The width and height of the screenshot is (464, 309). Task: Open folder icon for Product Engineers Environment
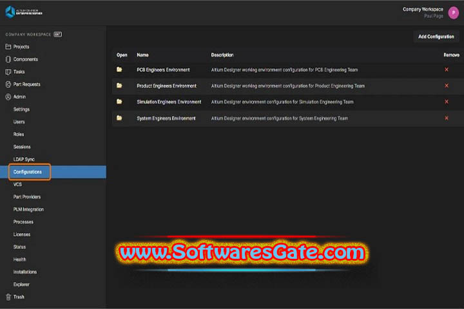[x=119, y=86]
